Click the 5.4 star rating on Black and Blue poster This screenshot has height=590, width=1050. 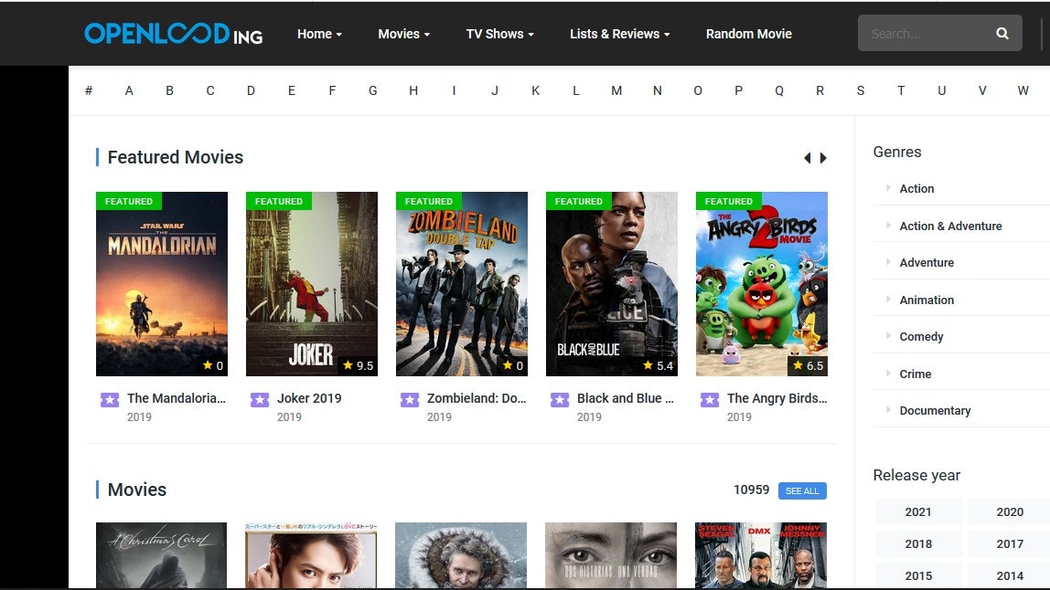point(659,365)
